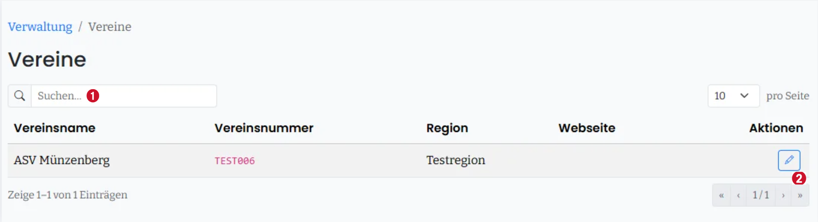The height and width of the screenshot is (222, 818).
Task: Click red annotation marker 1
Action: 93,96
